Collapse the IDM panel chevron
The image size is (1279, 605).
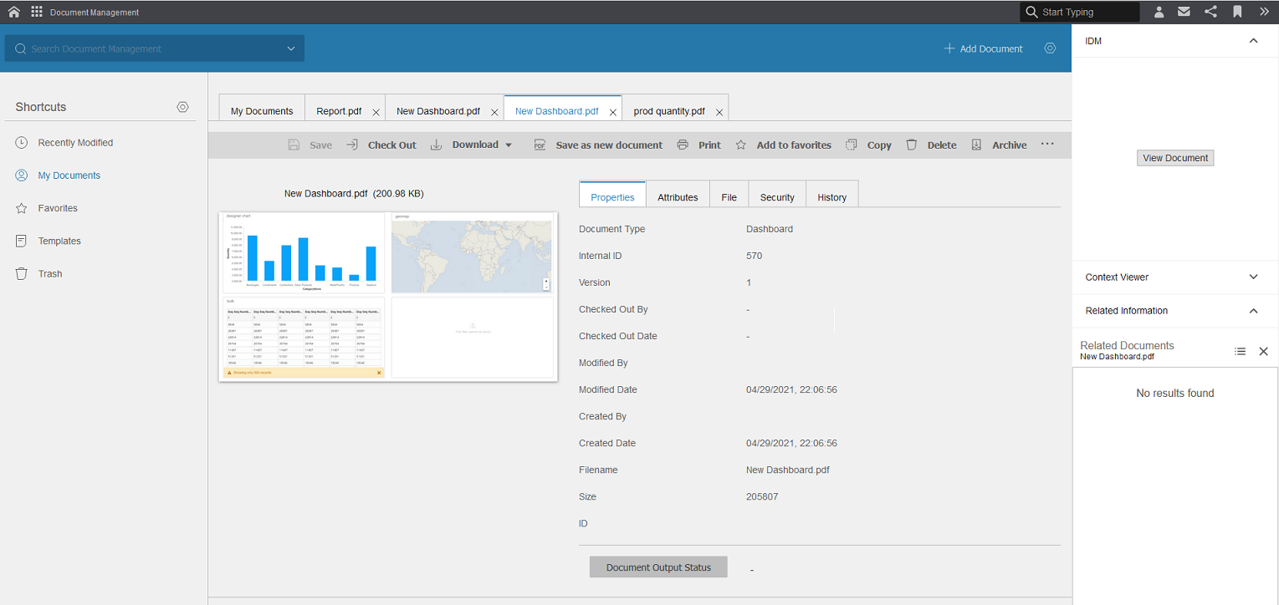(x=1253, y=41)
